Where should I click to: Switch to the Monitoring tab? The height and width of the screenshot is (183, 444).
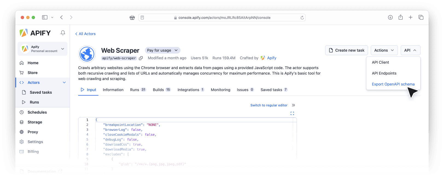[221, 90]
